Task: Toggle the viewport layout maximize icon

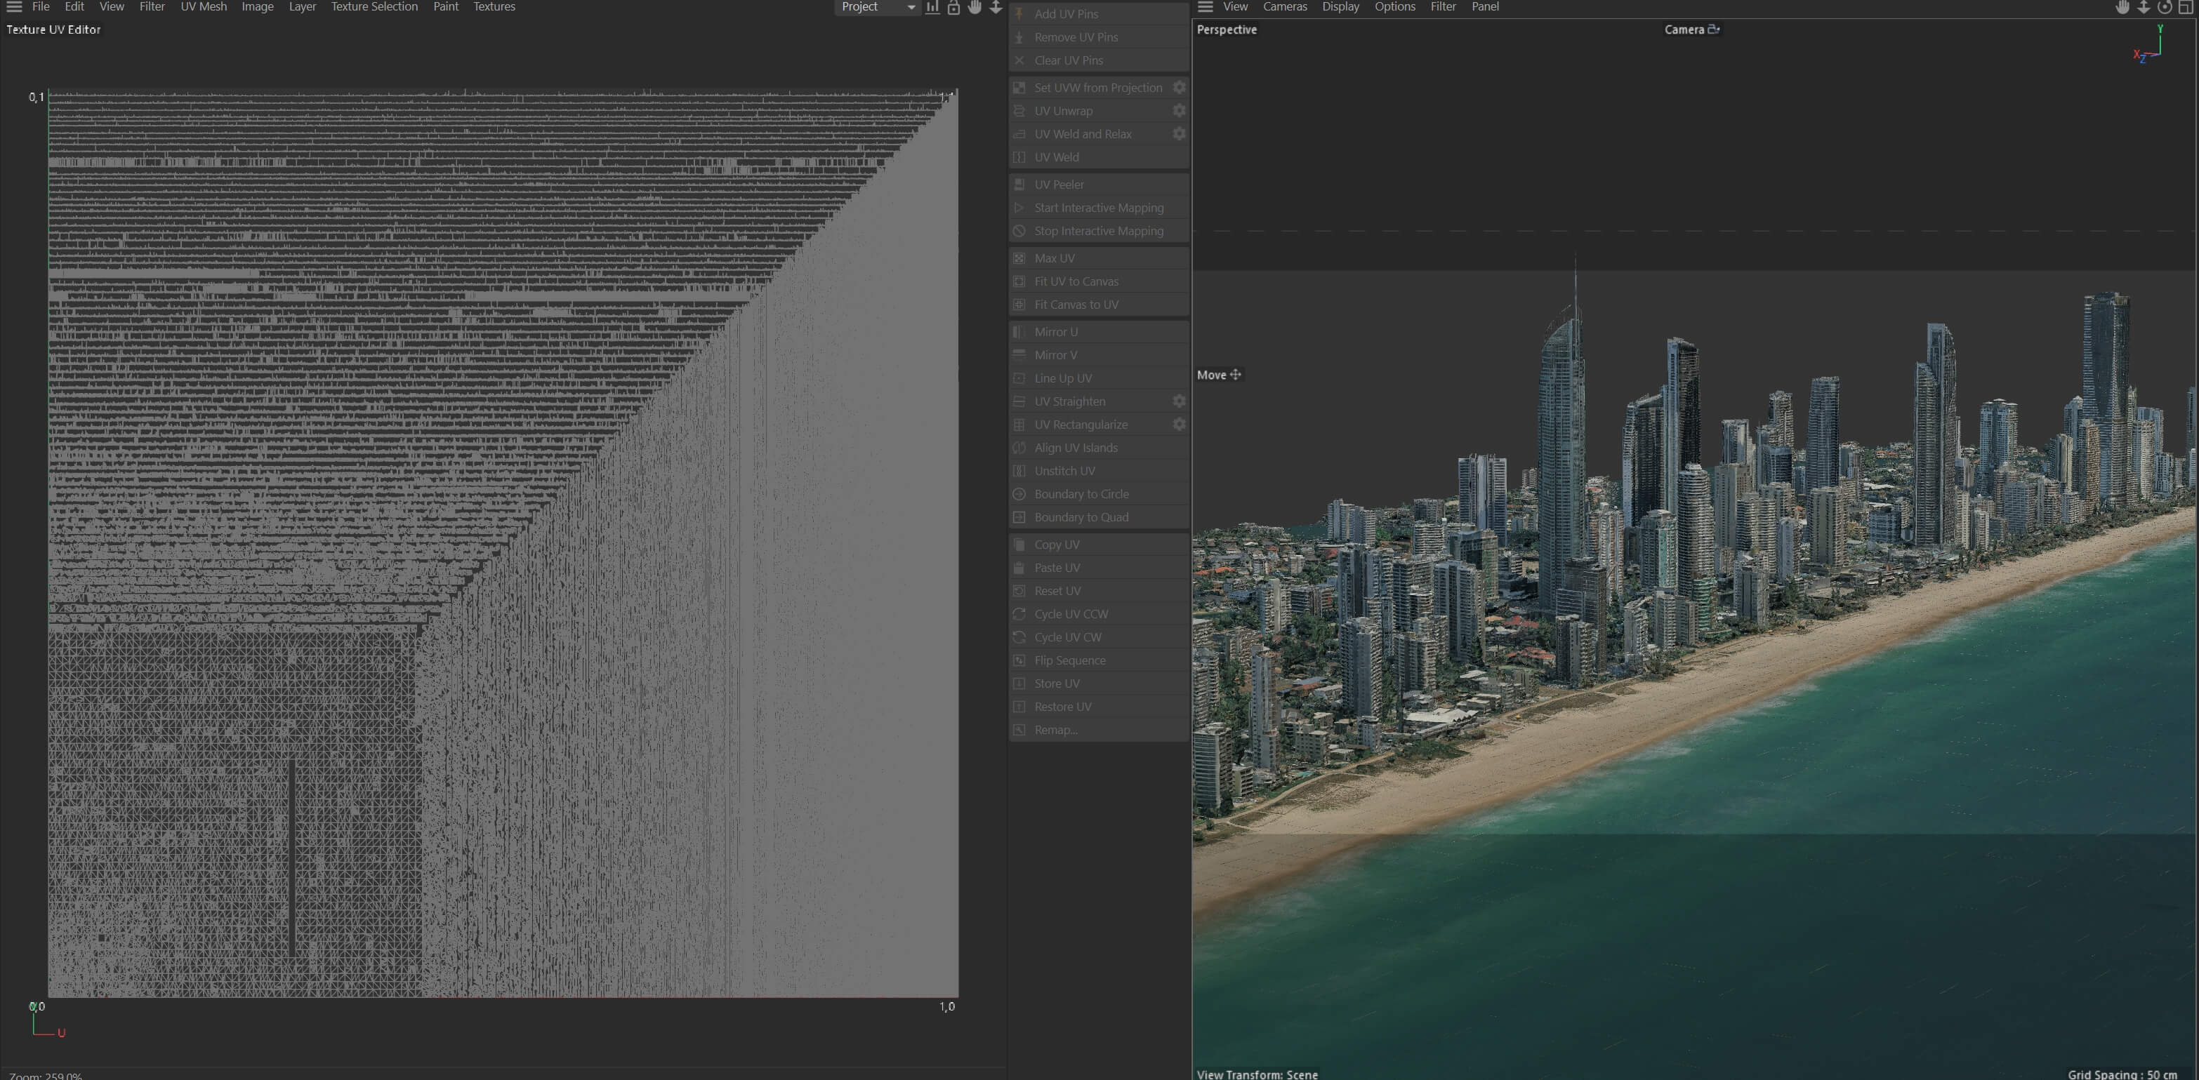Action: point(2186,7)
